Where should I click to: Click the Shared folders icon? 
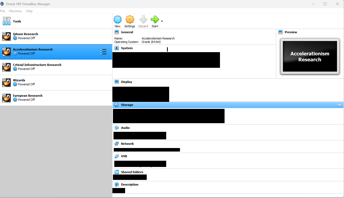click(117, 172)
